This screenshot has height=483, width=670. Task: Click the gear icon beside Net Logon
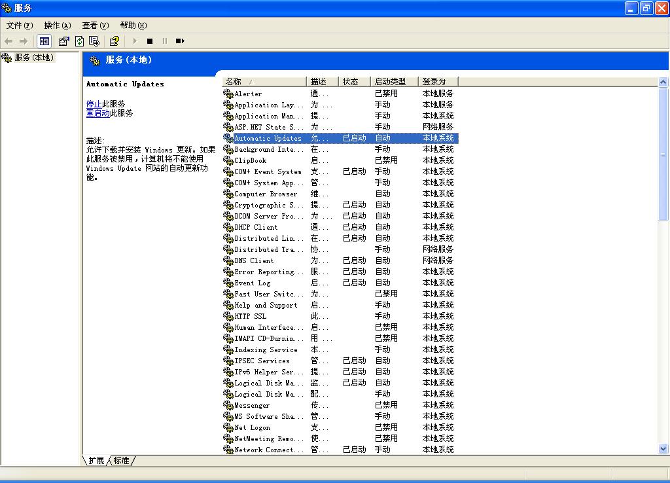[228, 427]
